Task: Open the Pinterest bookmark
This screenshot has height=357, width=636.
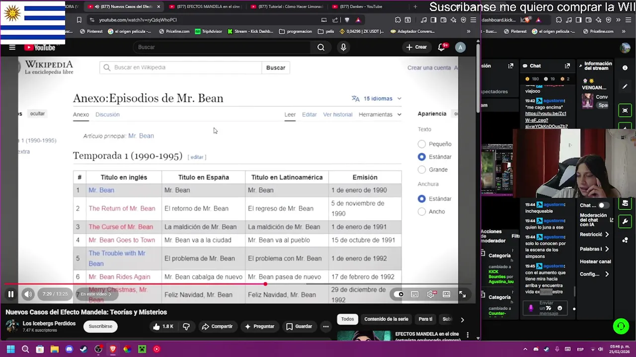Action: [90, 31]
